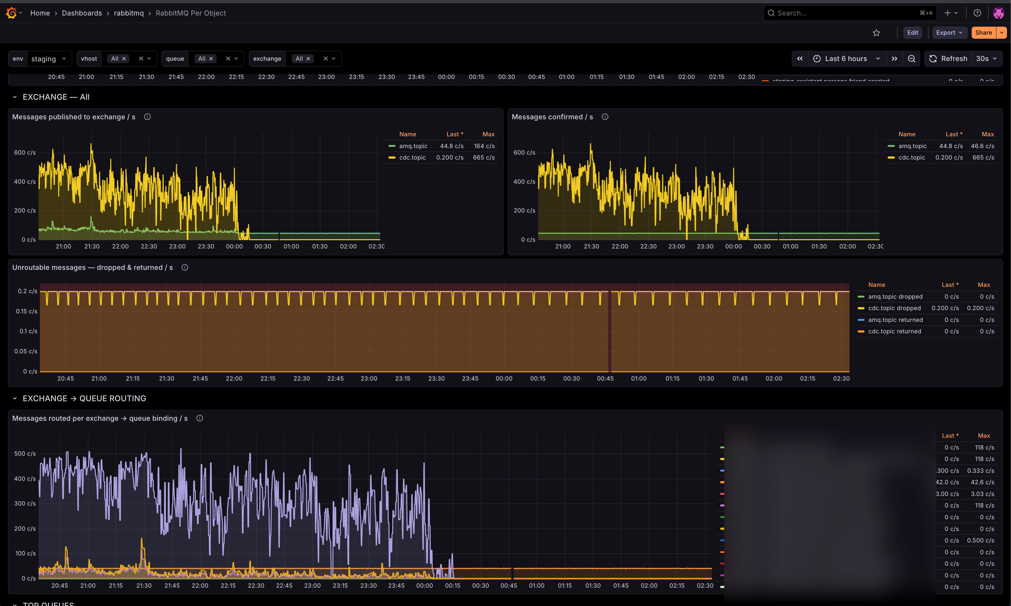Viewport: 1011px width, 606px height.
Task: Click the Refresh button
Action: [948, 59]
